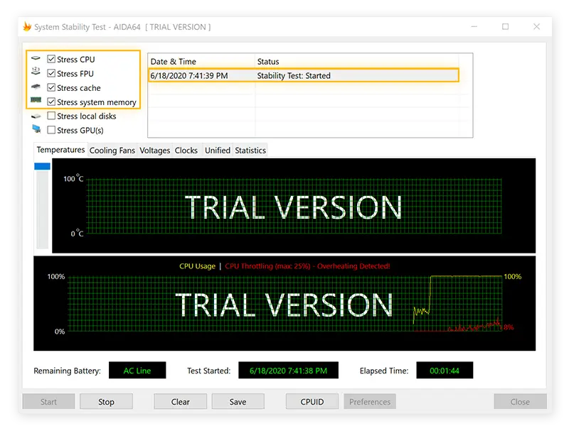Click the hard disk icon beside Stress local disks
Screen dimensions: 569x431
36,116
